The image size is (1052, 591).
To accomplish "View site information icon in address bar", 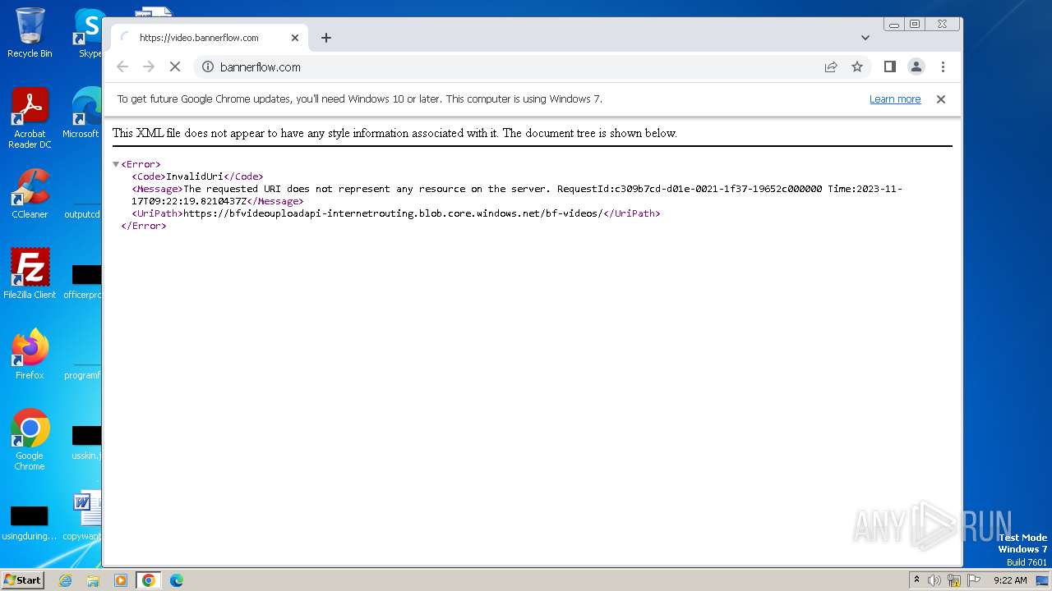I will pyautogui.click(x=208, y=67).
